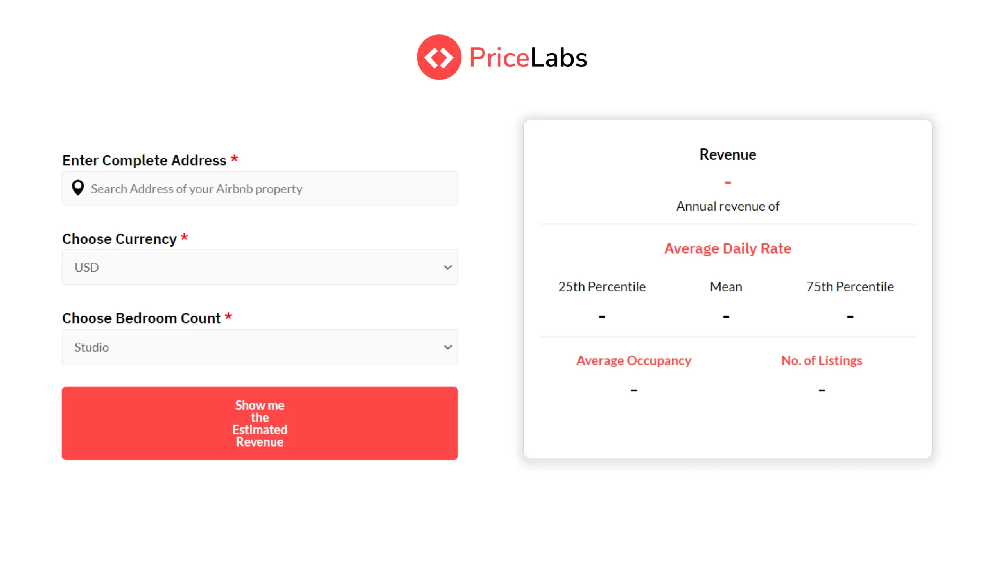This screenshot has height=563, width=1001.
Task: Click the Enter Complete Address label
Action: point(144,160)
